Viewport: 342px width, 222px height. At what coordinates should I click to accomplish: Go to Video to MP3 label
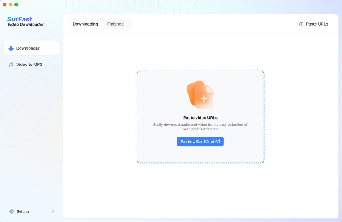[29, 64]
